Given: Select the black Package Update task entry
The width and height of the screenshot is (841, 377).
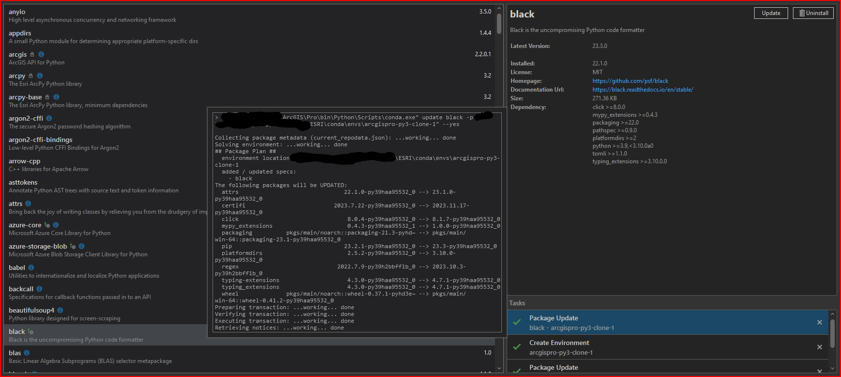Looking at the screenshot, I should point(667,322).
